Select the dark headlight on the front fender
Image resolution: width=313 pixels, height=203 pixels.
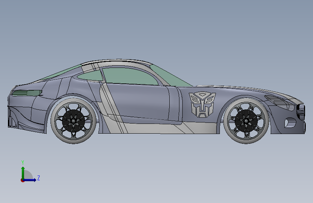[x=279, y=102]
